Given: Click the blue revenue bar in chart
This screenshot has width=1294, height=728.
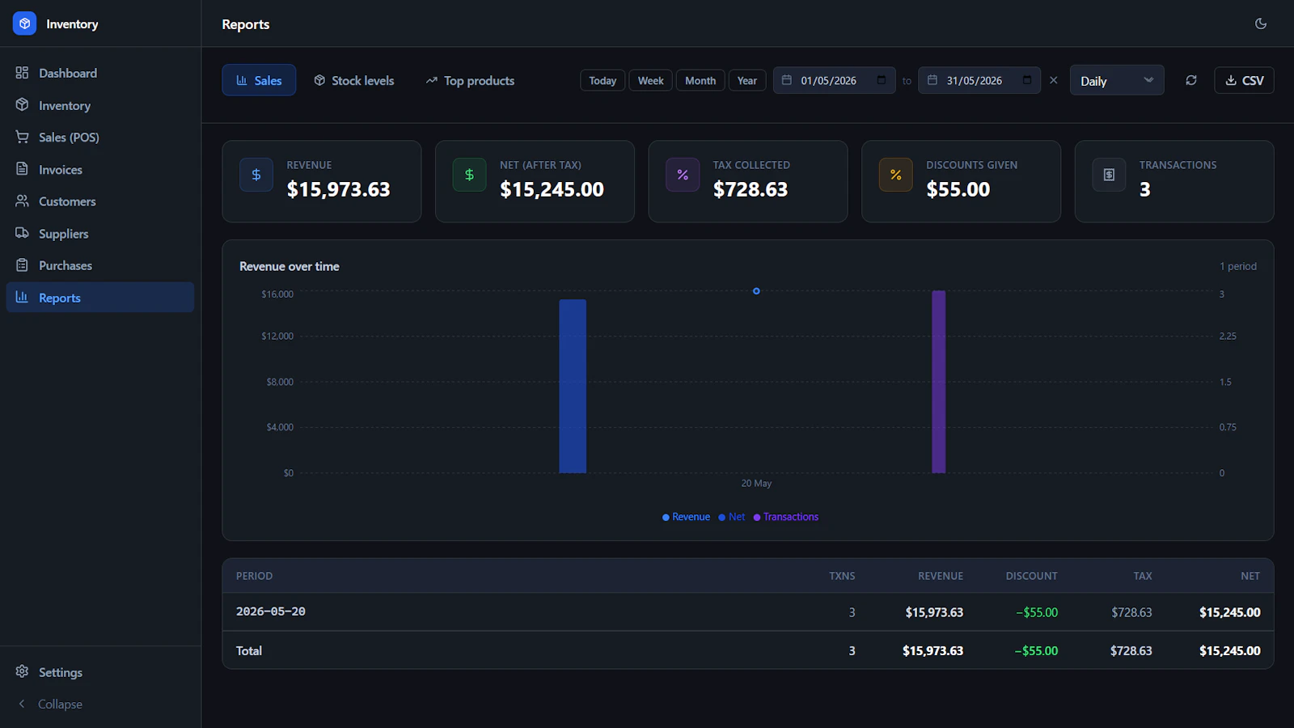Looking at the screenshot, I should click(x=573, y=387).
